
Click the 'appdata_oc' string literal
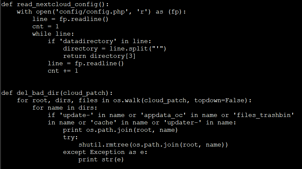163,115
